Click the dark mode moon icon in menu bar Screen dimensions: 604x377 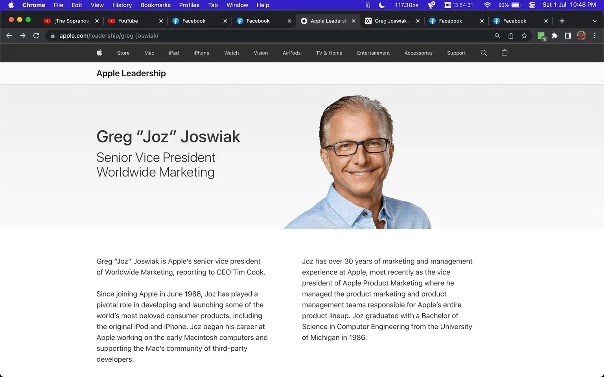point(381,5)
